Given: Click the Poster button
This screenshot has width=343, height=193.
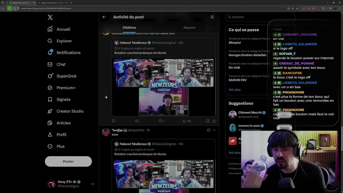Looking at the screenshot, I should point(68,161).
